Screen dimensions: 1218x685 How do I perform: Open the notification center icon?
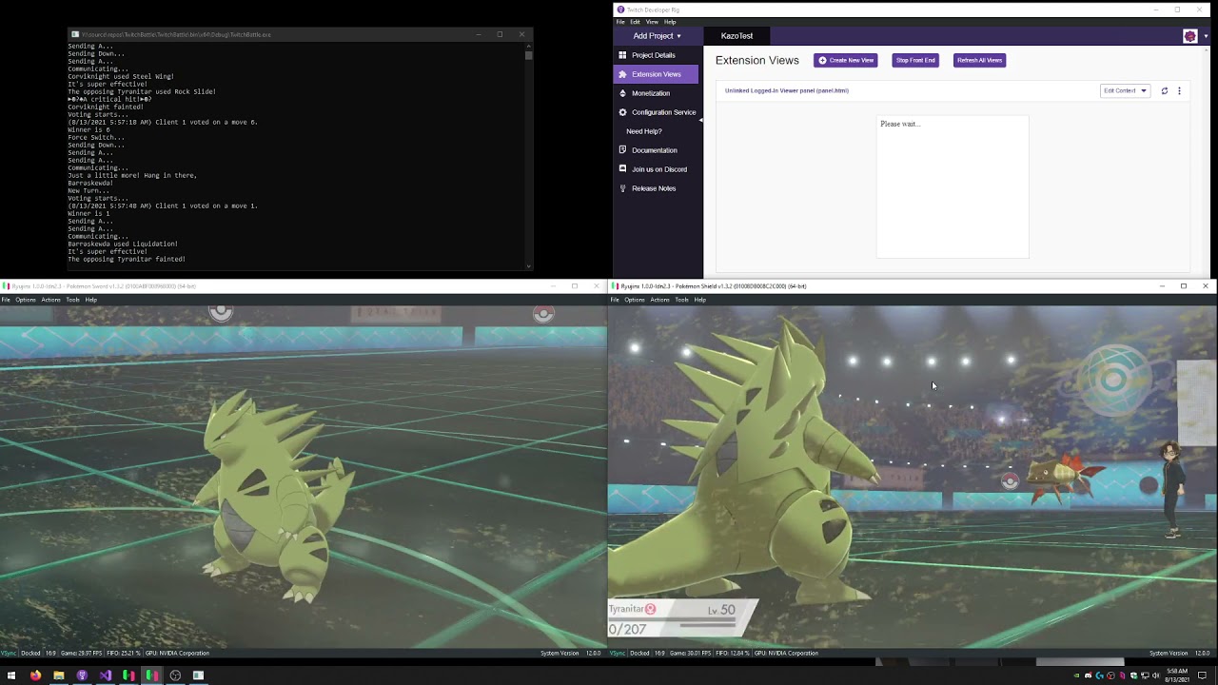coord(1203,675)
